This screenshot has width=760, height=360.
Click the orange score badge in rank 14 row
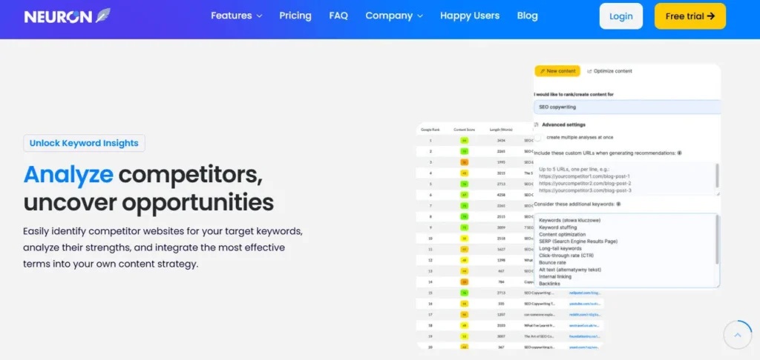[x=465, y=281]
